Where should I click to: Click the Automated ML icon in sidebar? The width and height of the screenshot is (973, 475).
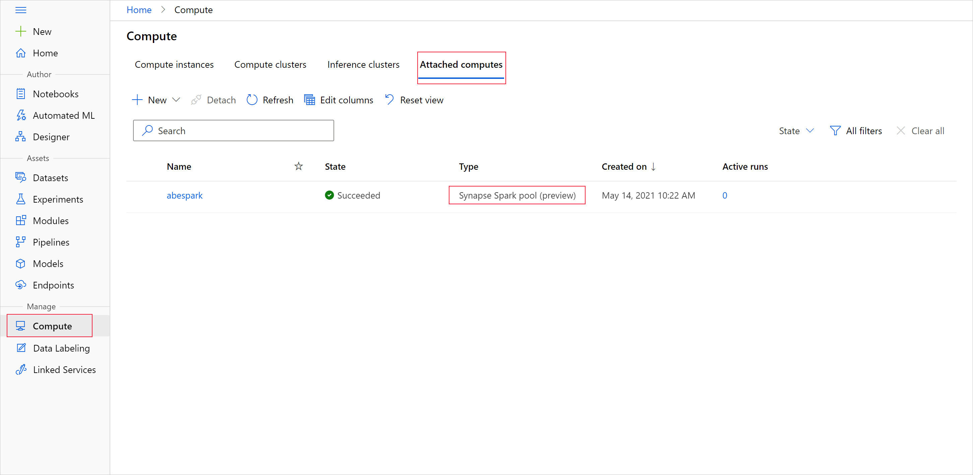point(20,115)
